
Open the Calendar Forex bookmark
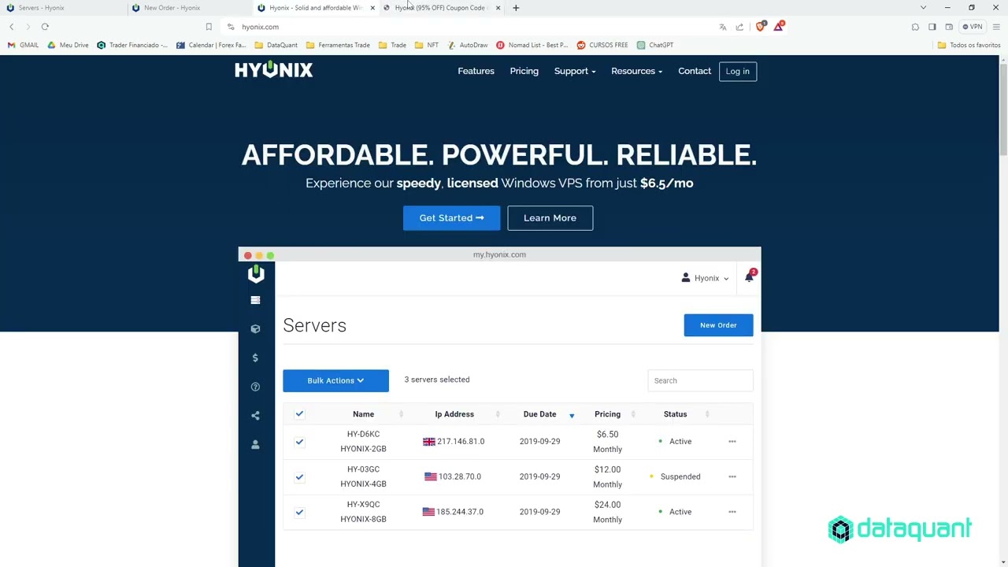(x=211, y=45)
